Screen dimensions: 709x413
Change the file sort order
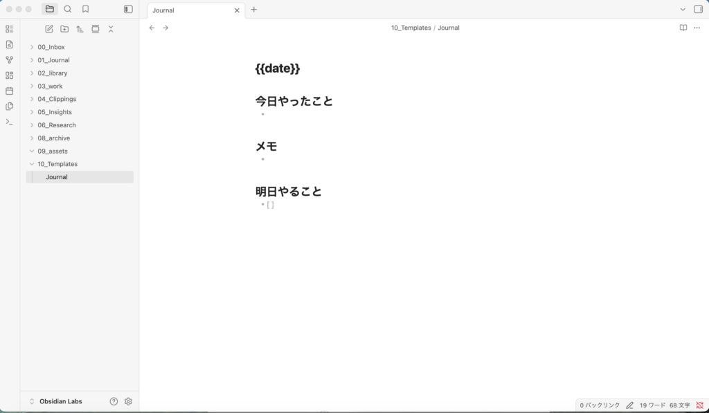[80, 29]
